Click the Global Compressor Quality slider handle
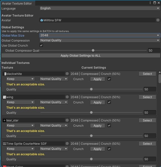The image size is (161, 167). [x=93, y=51]
